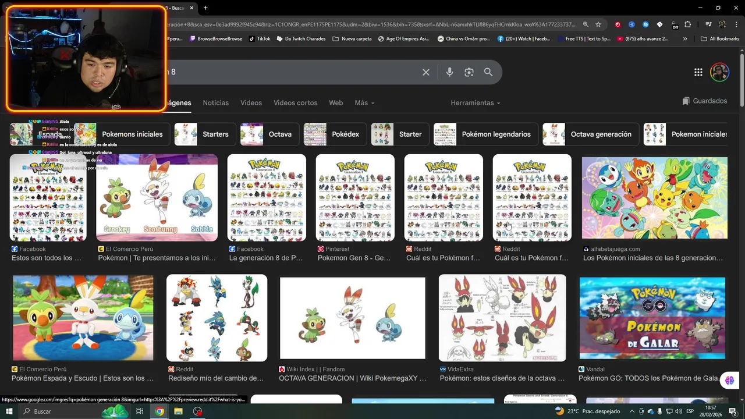Open File Explorer from the taskbar

click(x=178, y=411)
